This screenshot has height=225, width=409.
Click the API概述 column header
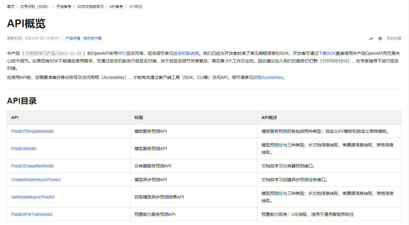point(329,118)
